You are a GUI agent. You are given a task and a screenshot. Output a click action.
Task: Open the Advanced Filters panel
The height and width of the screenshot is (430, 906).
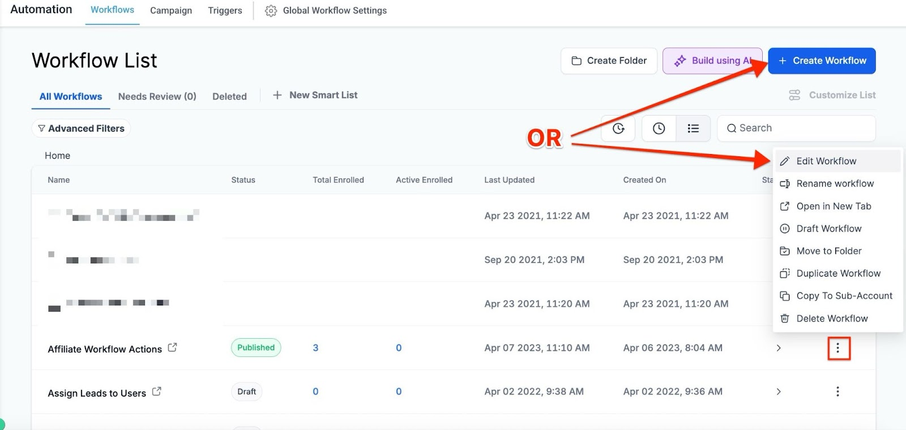tap(81, 129)
